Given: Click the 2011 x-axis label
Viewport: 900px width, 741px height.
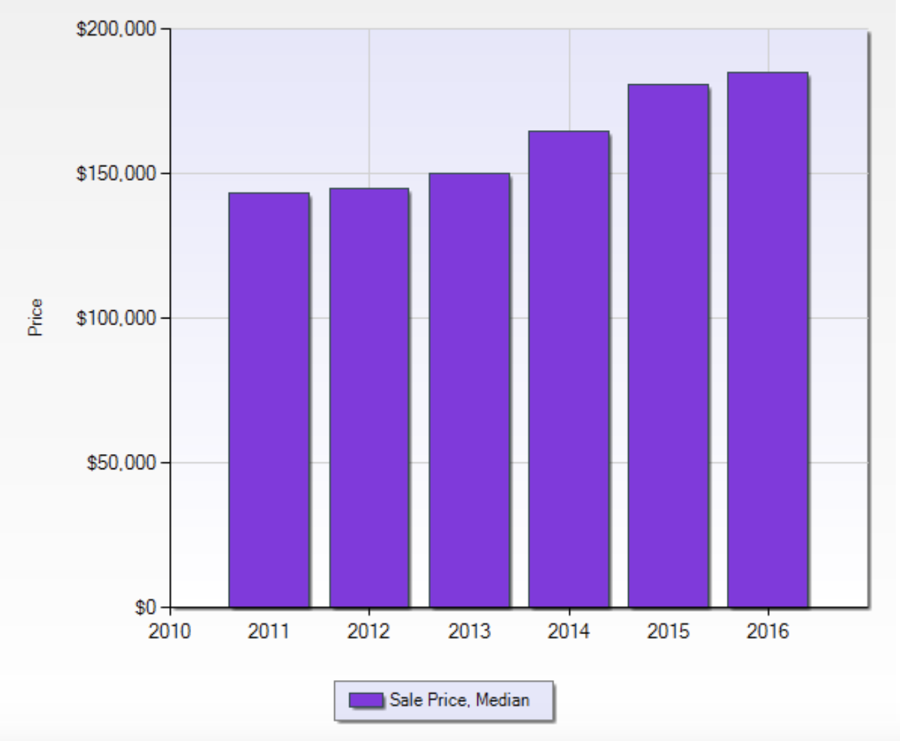Looking at the screenshot, I should 268,631.
